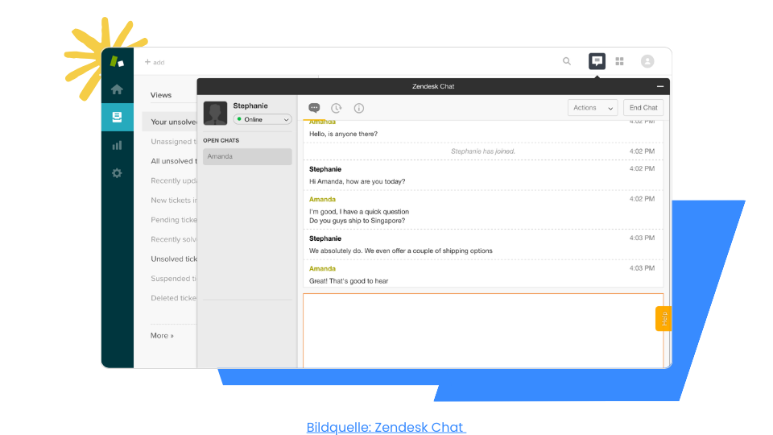This screenshot has width=773, height=435.
Task: Follow the Bildquelle: Zendesk Chat link
Action: 386,427
